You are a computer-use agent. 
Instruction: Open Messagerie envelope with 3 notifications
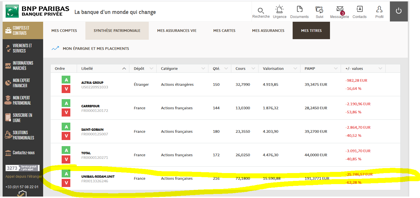click(x=340, y=10)
